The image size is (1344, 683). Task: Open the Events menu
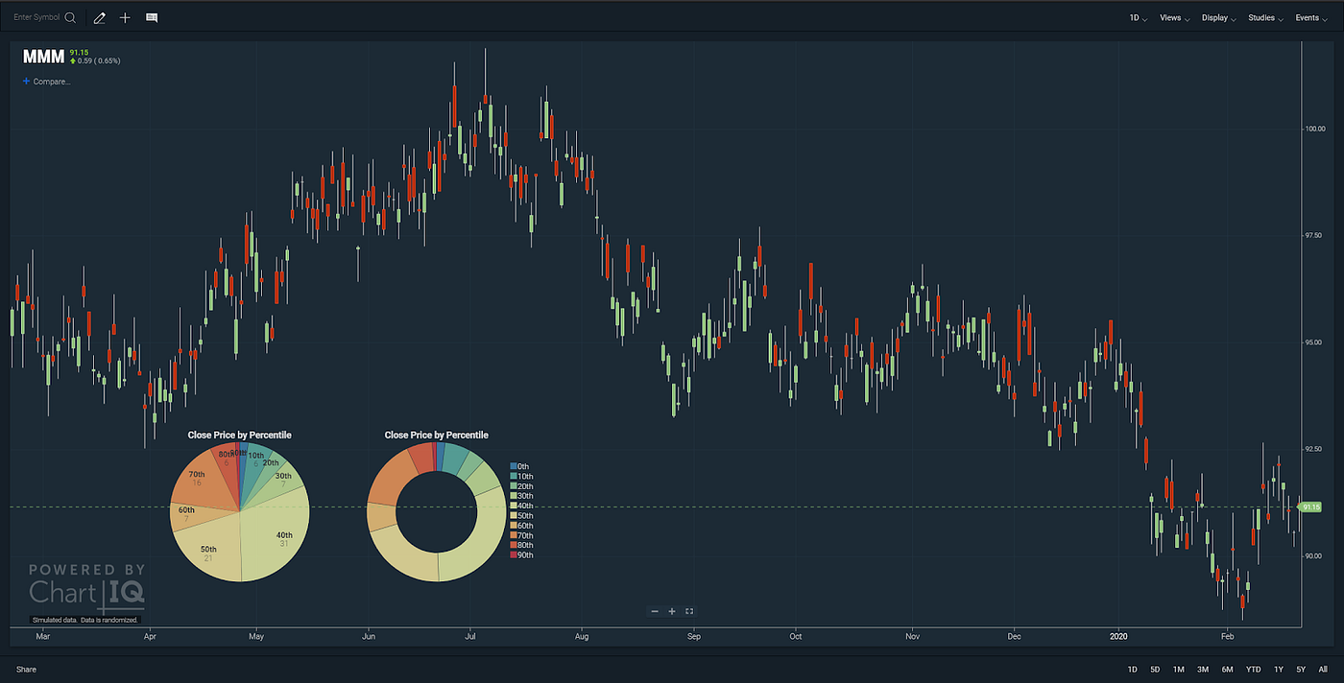click(1310, 17)
